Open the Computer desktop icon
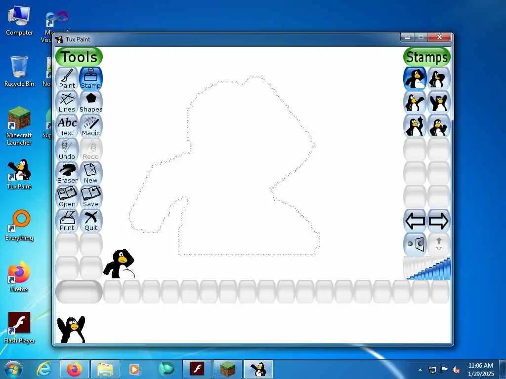The height and width of the screenshot is (379, 506). tap(19, 20)
